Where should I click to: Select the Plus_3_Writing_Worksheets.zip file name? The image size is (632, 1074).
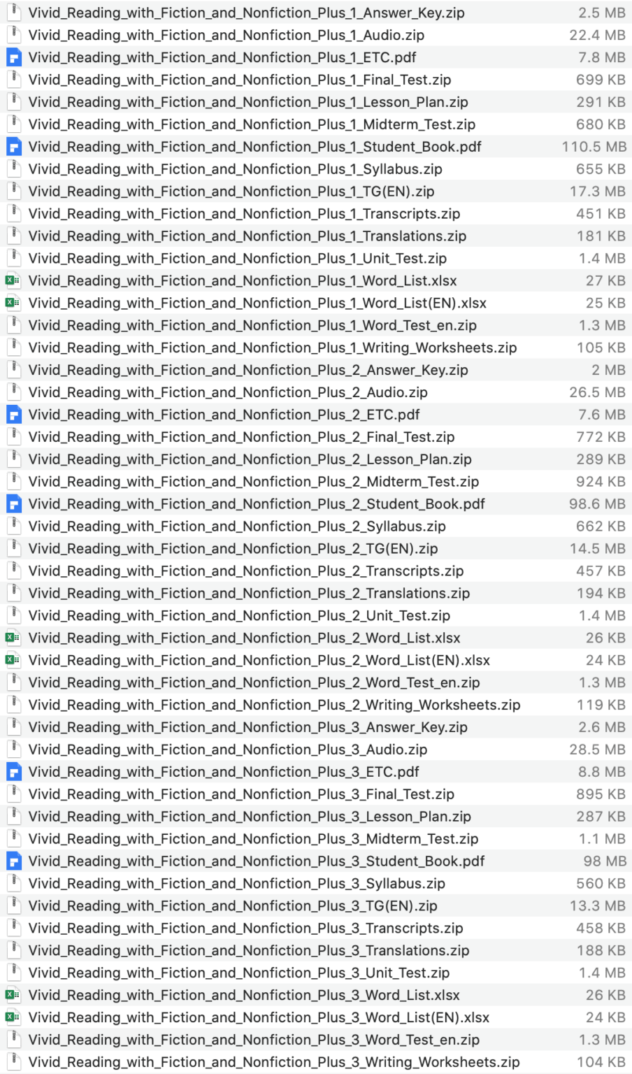(274, 1062)
